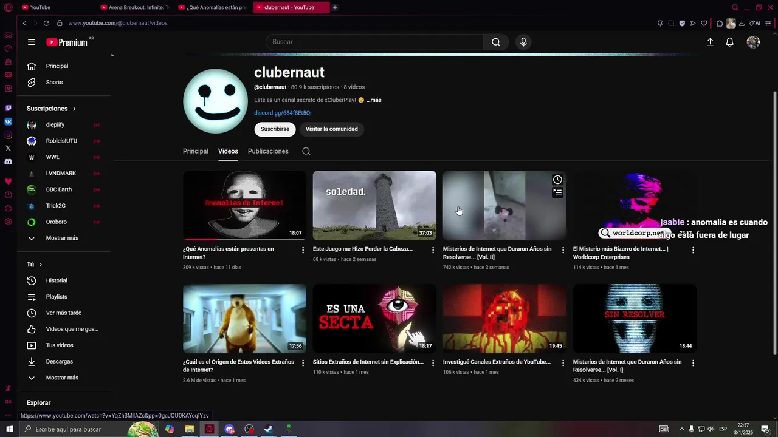This screenshot has height=437, width=778.
Task: Open the ESP keyboard language indicator
Action: [x=723, y=429]
